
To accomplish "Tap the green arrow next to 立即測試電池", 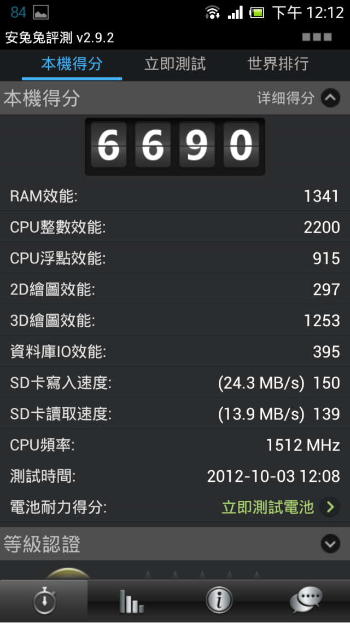I will 330,507.
